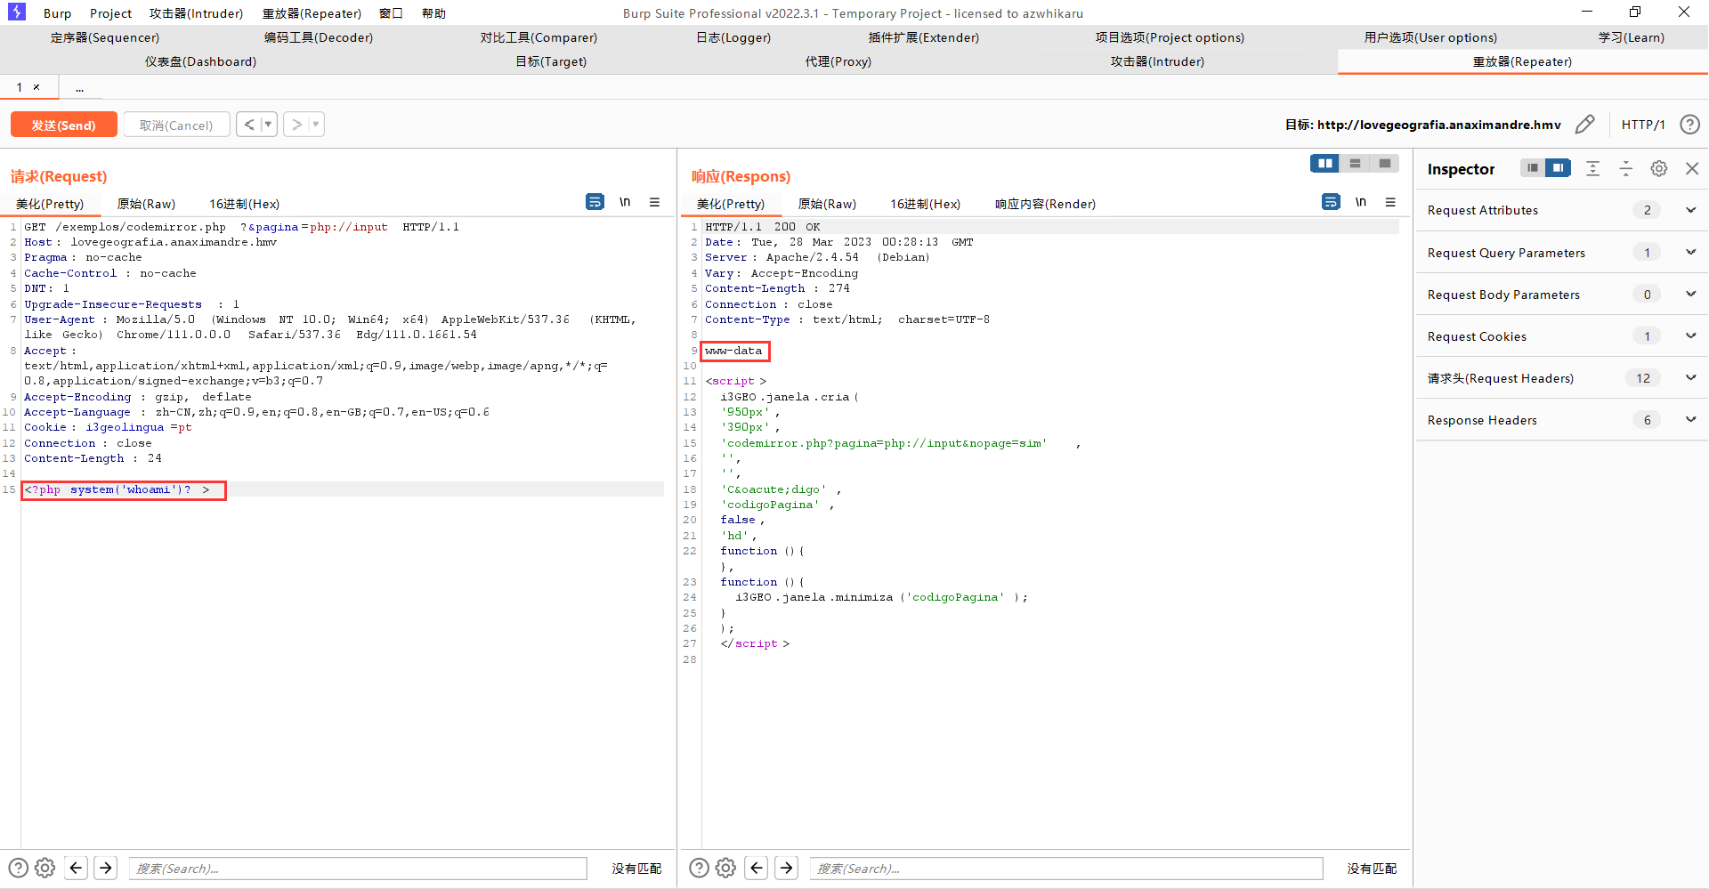Expand all Inspector sections icon
This screenshot has width=1709, height=889.
coord(1593,168)
